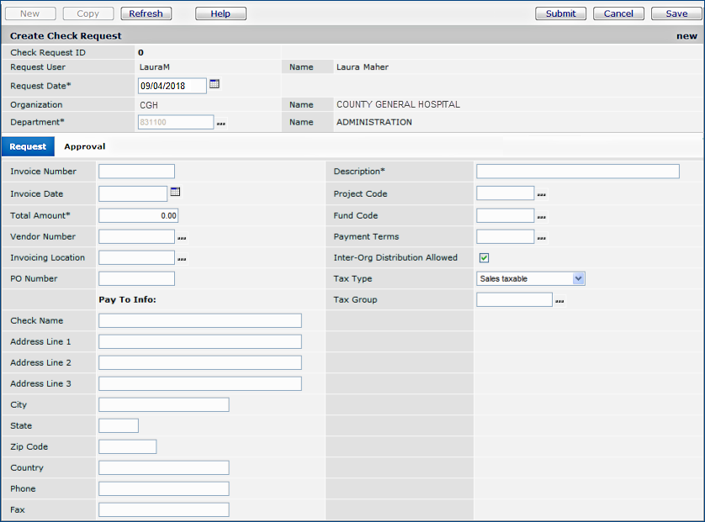Switch to the Approval tab
The image size is (705, 522).
click(84, 146)
